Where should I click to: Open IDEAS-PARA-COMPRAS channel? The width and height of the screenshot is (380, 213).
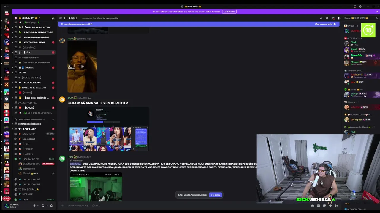pyautogui.click(x=34, y=37)
